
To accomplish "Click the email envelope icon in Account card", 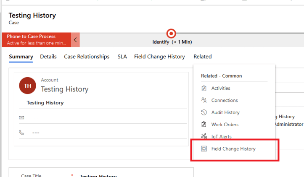I will (22, 117).
